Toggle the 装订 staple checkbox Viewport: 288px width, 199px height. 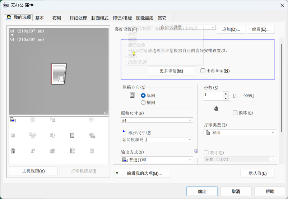(206, 152)
